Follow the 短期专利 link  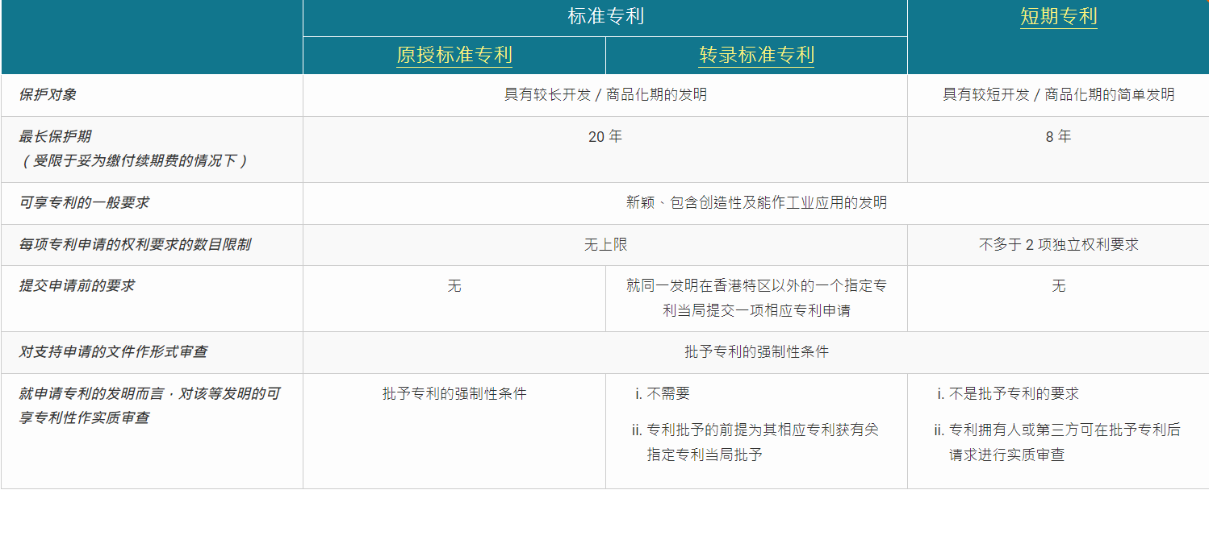pos(1058,17)
